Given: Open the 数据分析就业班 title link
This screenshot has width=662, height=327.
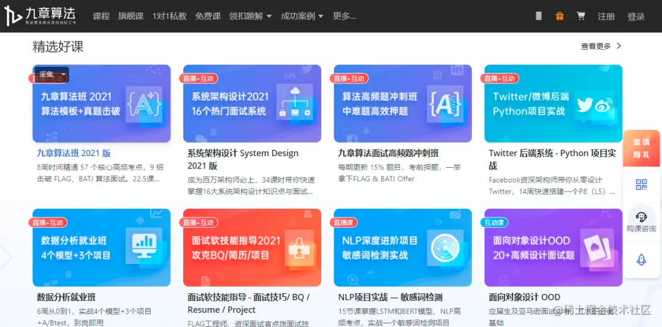Looking at the screenshot, I should coord(66,298).
